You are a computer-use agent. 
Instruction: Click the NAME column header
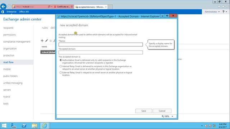tap(44, 47)
